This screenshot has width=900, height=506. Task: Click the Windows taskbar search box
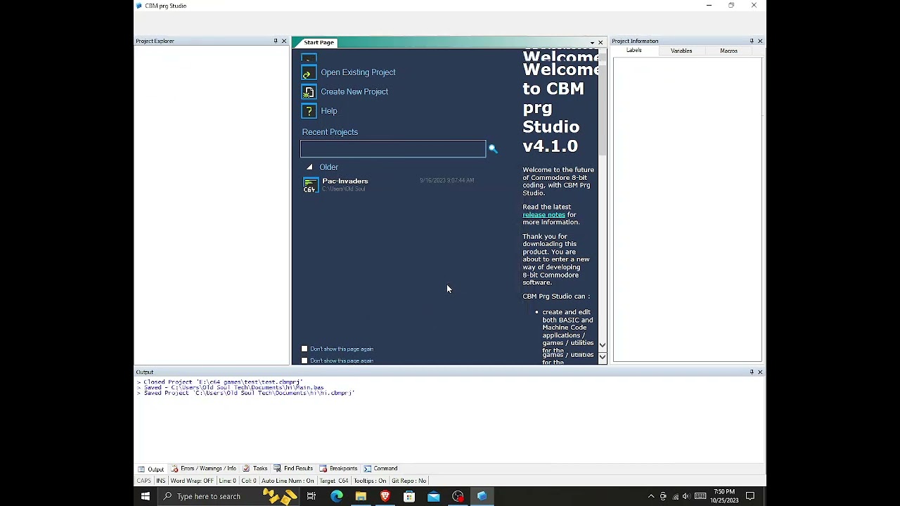pyautogui.click(x=228, y=496)
